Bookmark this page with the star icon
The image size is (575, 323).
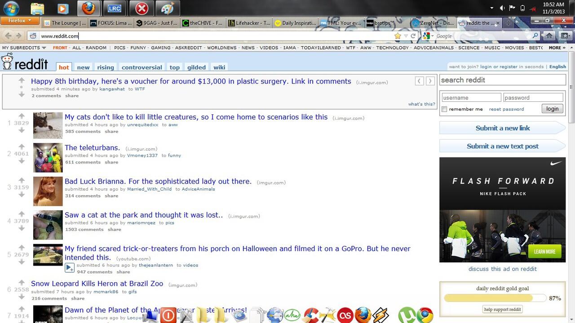tap(398, 36)
